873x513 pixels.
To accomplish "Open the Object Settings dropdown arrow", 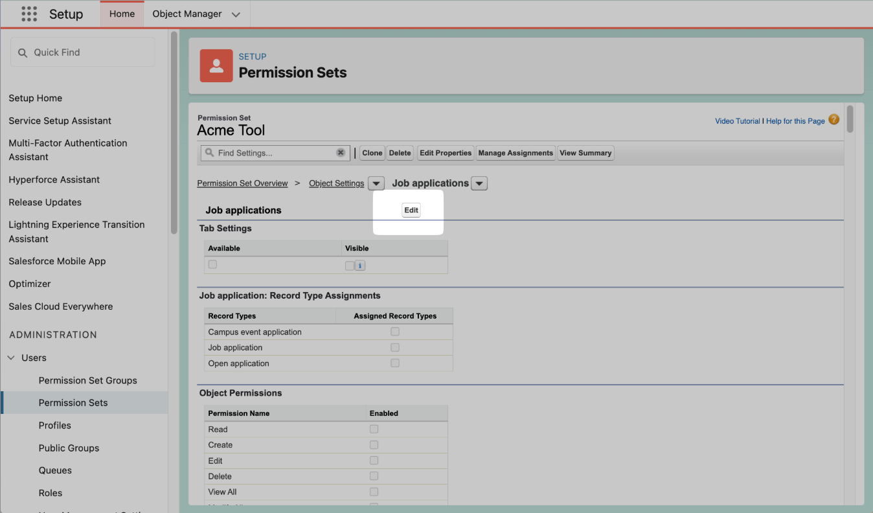I will click(x=376, y=183).
